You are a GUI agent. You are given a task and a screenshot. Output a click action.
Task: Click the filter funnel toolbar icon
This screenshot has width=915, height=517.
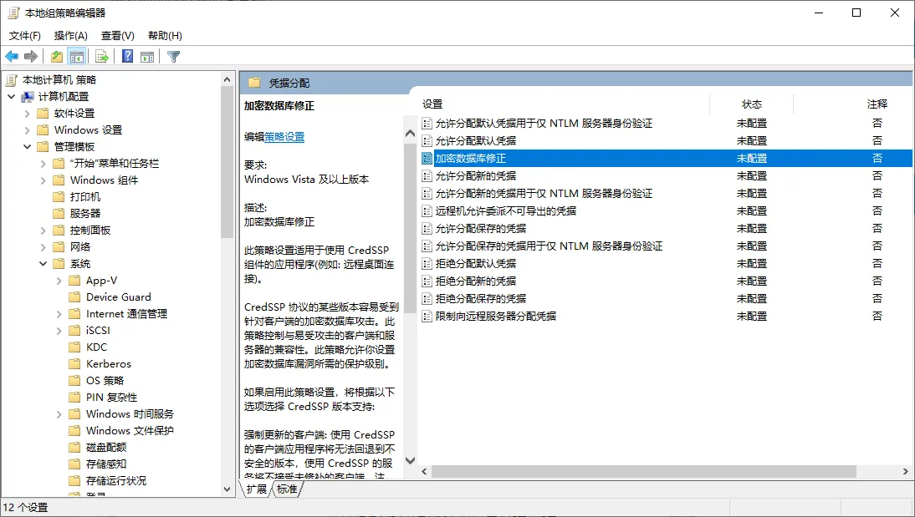tap(173, 57)
